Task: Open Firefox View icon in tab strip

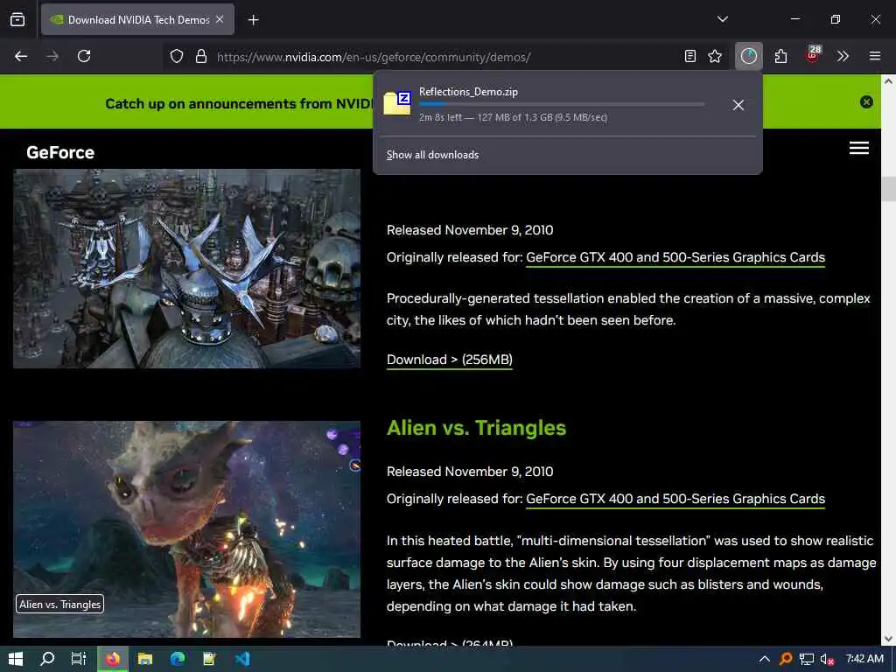Action: (17, 19)
